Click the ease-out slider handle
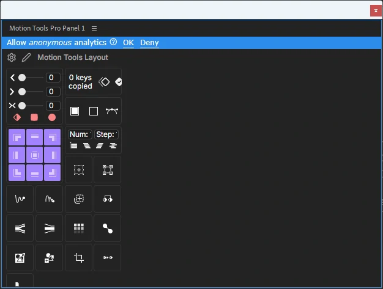This screenshot has width=383, height=289. pos(22,92)
